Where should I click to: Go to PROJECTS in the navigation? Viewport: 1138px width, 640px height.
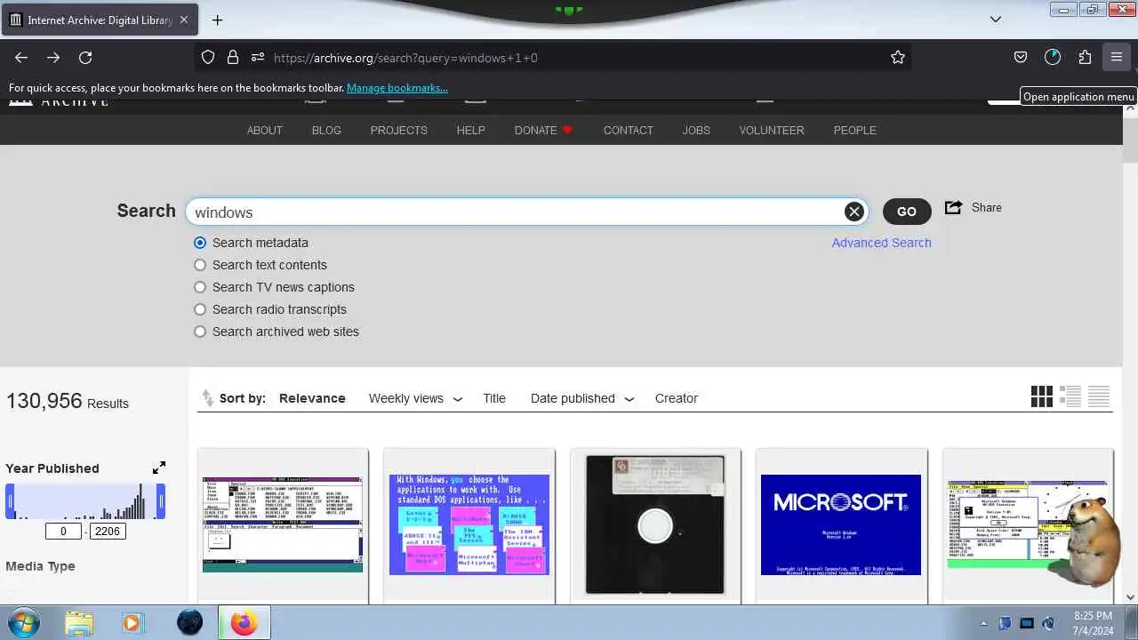(399, 130)
